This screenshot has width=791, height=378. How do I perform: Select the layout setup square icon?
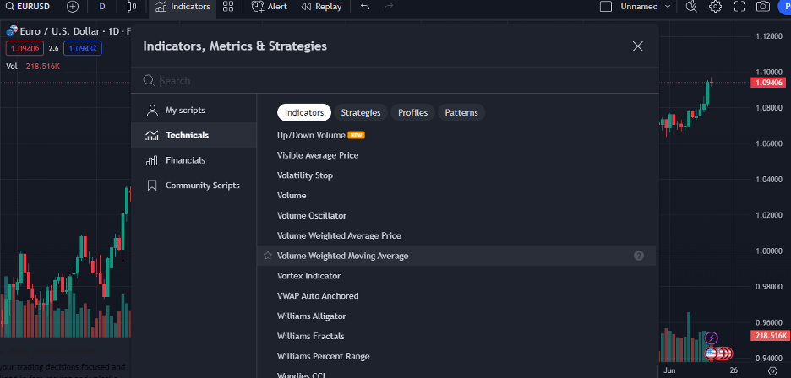pyautogui.click(x=605, y=7)
